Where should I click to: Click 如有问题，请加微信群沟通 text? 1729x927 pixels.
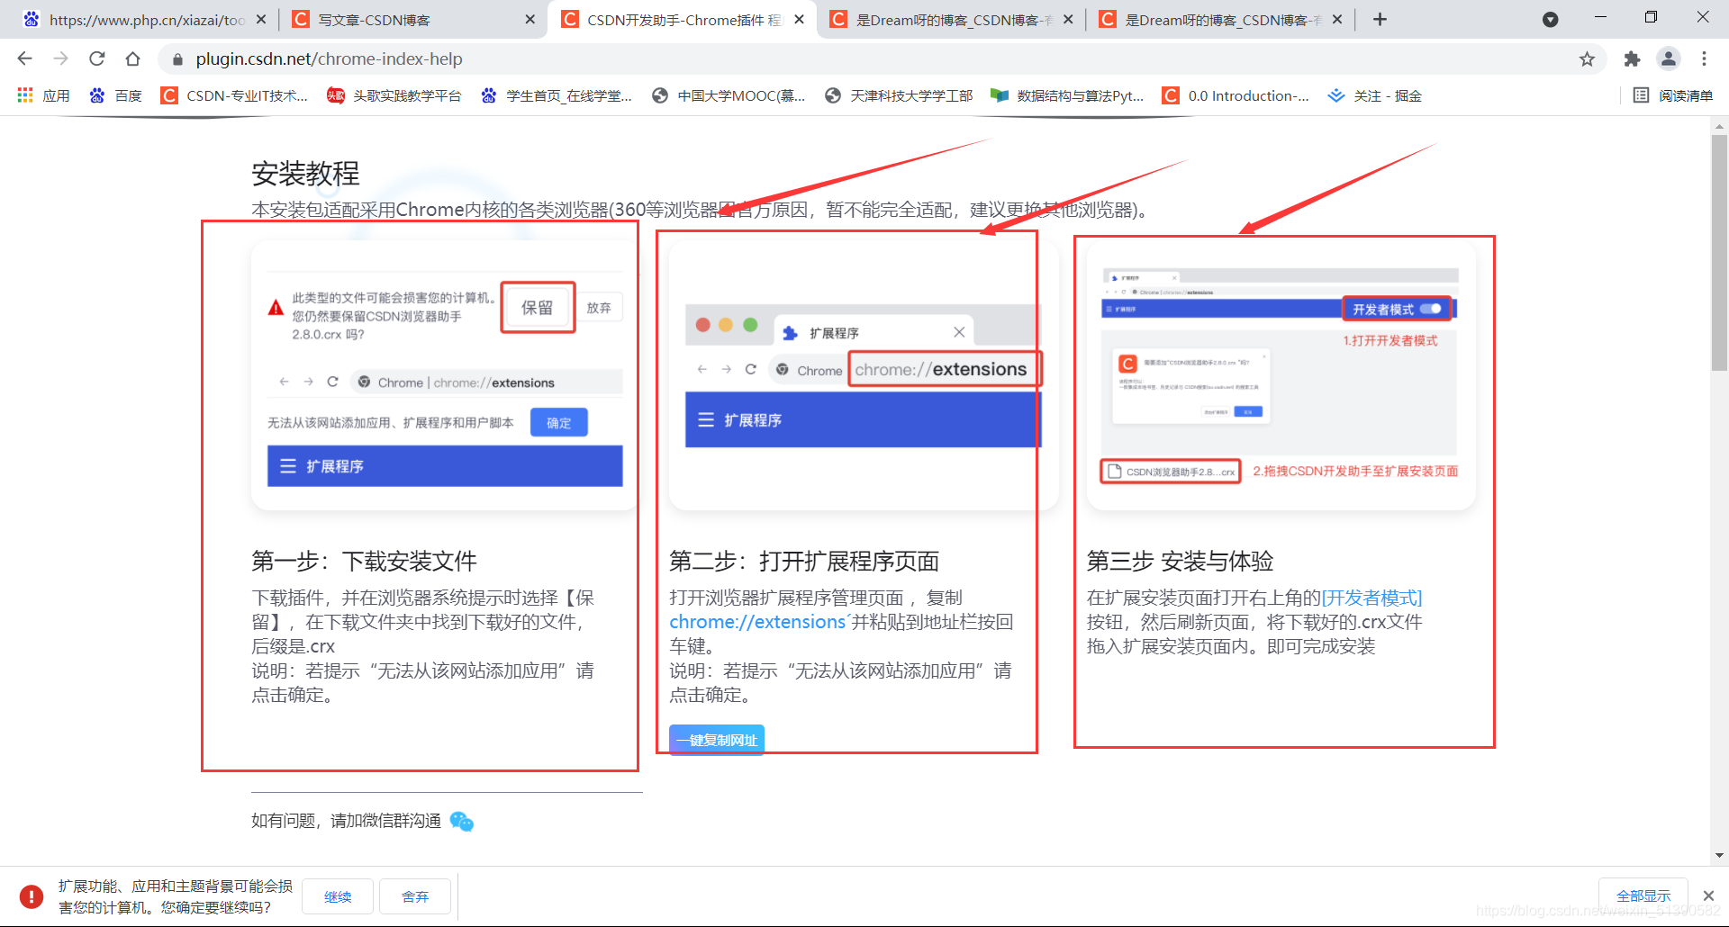click(x=346, y=821)
